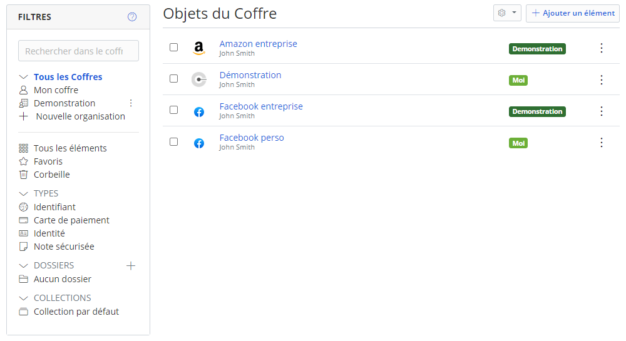Image resolution: width=626 pixels, height=341 pixels.
Task: Click Ajouter un élément button
Action: point(573,13)
